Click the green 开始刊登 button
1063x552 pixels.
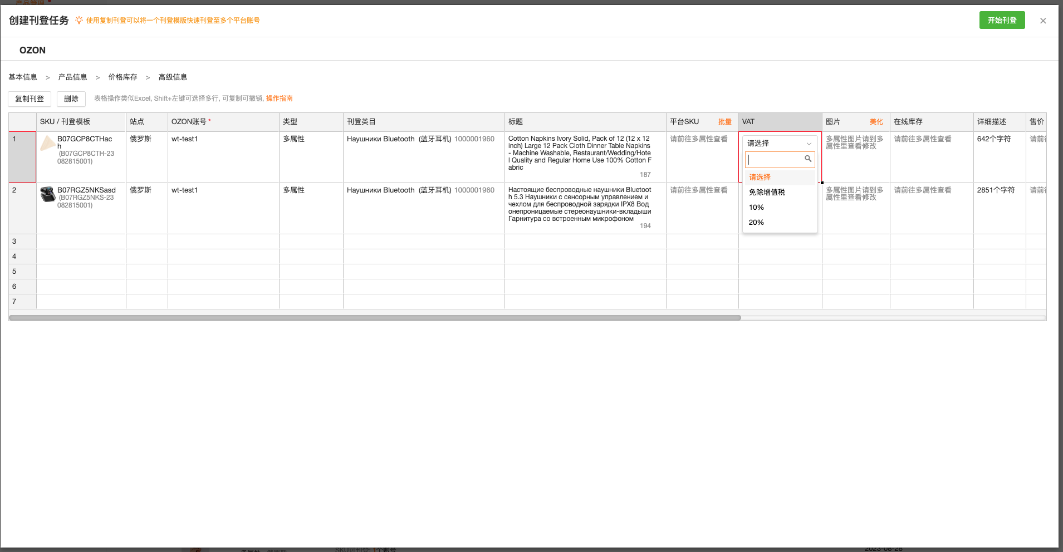coord(1002,21)
